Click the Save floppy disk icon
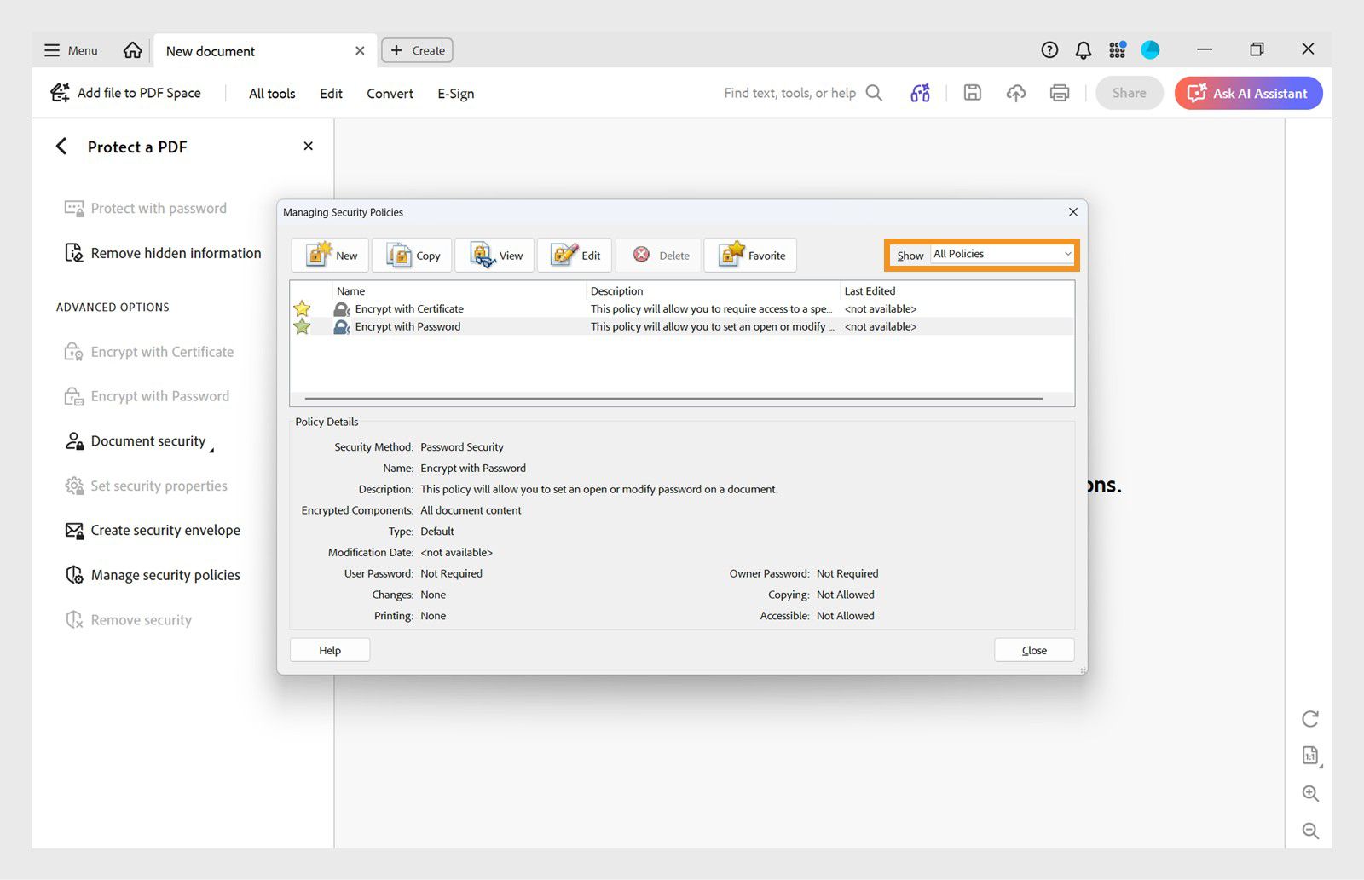The height and width of the screenshot is (880, 1364). pos(972,93)
